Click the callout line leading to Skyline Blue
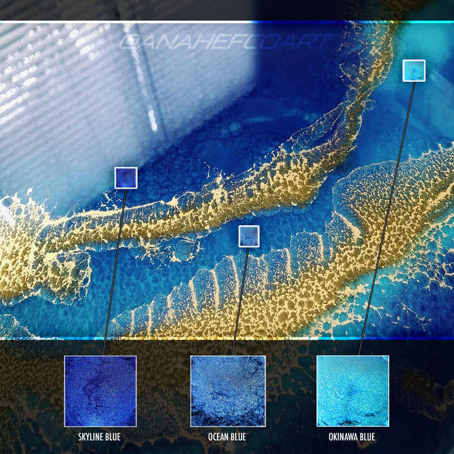454x454 pixels. [114, 271]
